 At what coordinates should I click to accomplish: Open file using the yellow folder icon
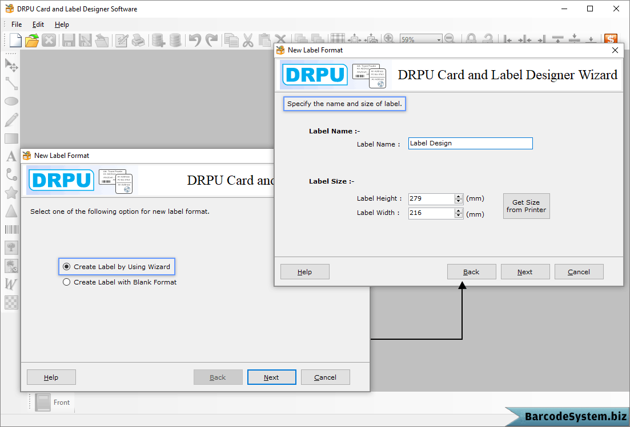32,40
